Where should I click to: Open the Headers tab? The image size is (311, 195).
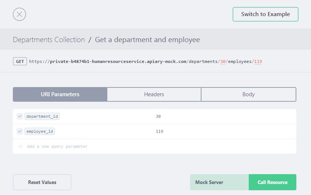pyautogui.click(x=154, y=94)
